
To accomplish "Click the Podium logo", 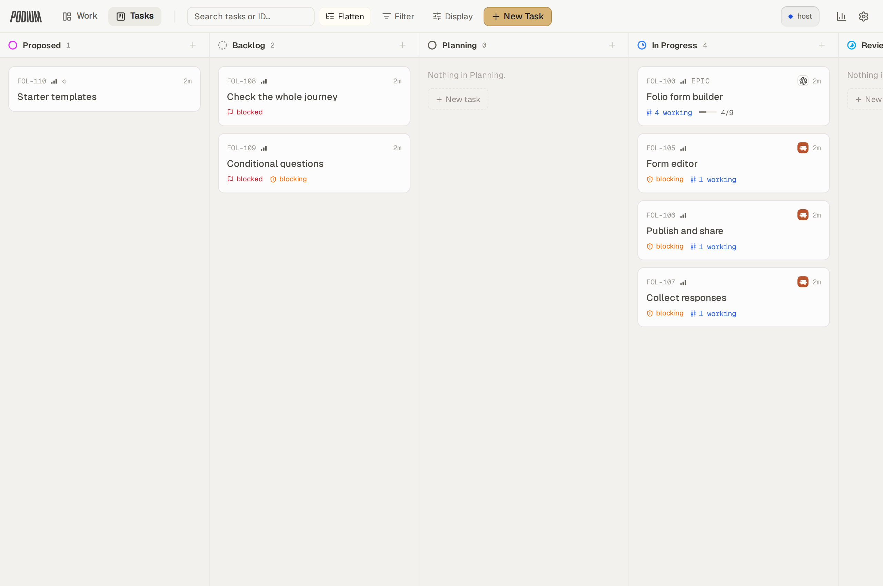I will 26,17.
